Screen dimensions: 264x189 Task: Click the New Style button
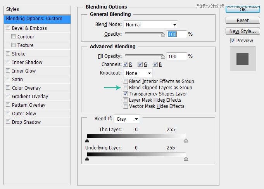point(243,31)
